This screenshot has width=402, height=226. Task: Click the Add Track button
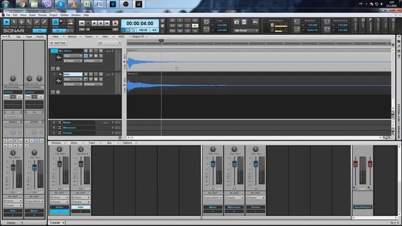pyautogui.click(x=58, y=43)
